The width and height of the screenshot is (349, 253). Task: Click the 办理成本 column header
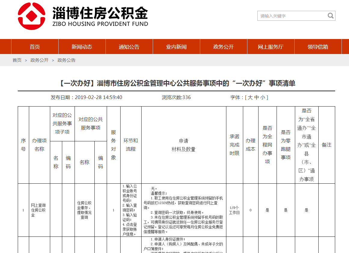[x=251, y=145]
